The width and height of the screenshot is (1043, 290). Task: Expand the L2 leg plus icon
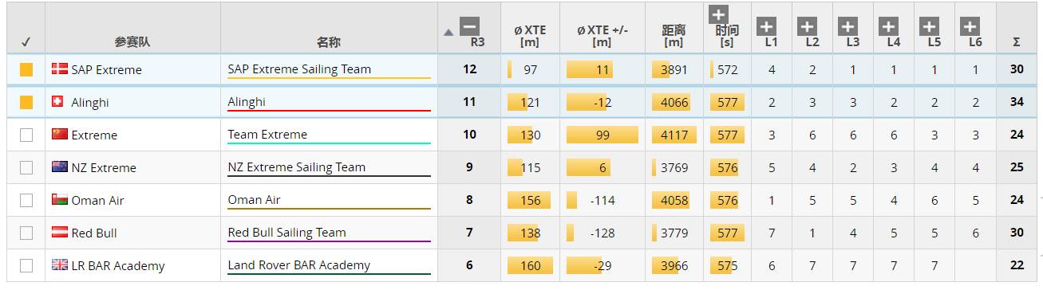point(807,26)
